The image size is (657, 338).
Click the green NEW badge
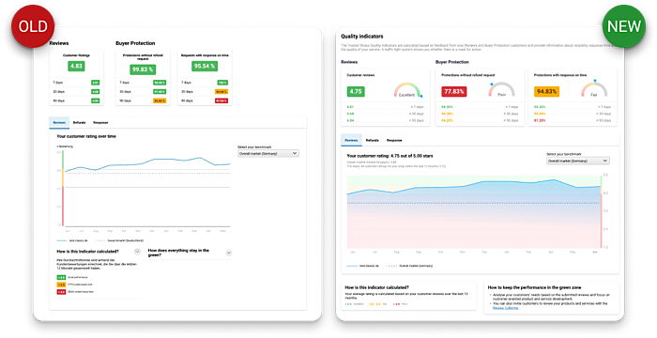tap(624, 26)
